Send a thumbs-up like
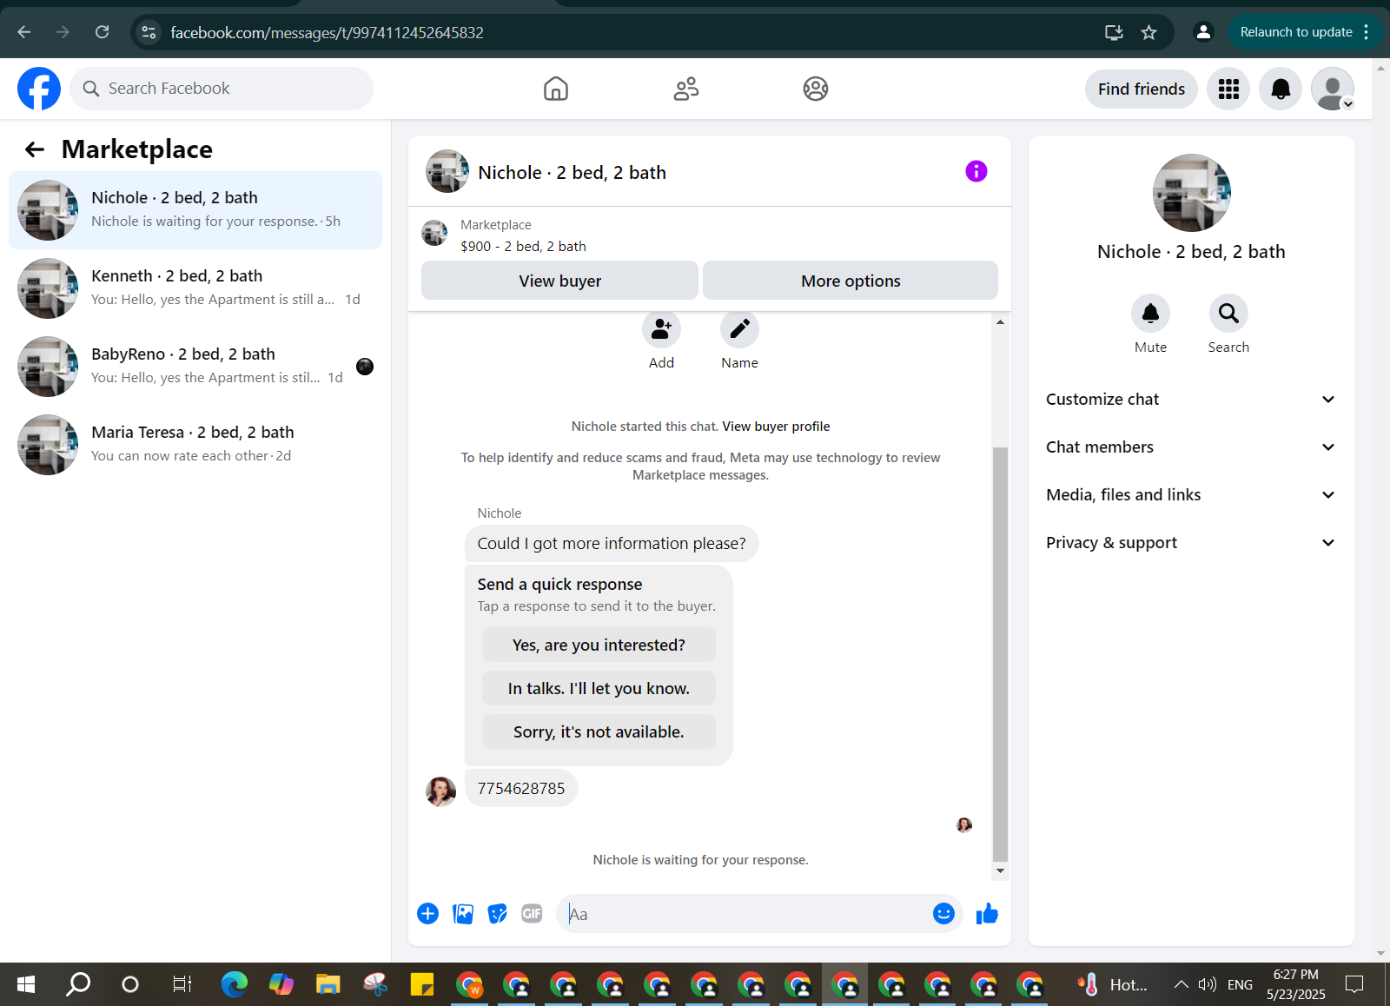 pyautogui.click(x=987, y=914)
